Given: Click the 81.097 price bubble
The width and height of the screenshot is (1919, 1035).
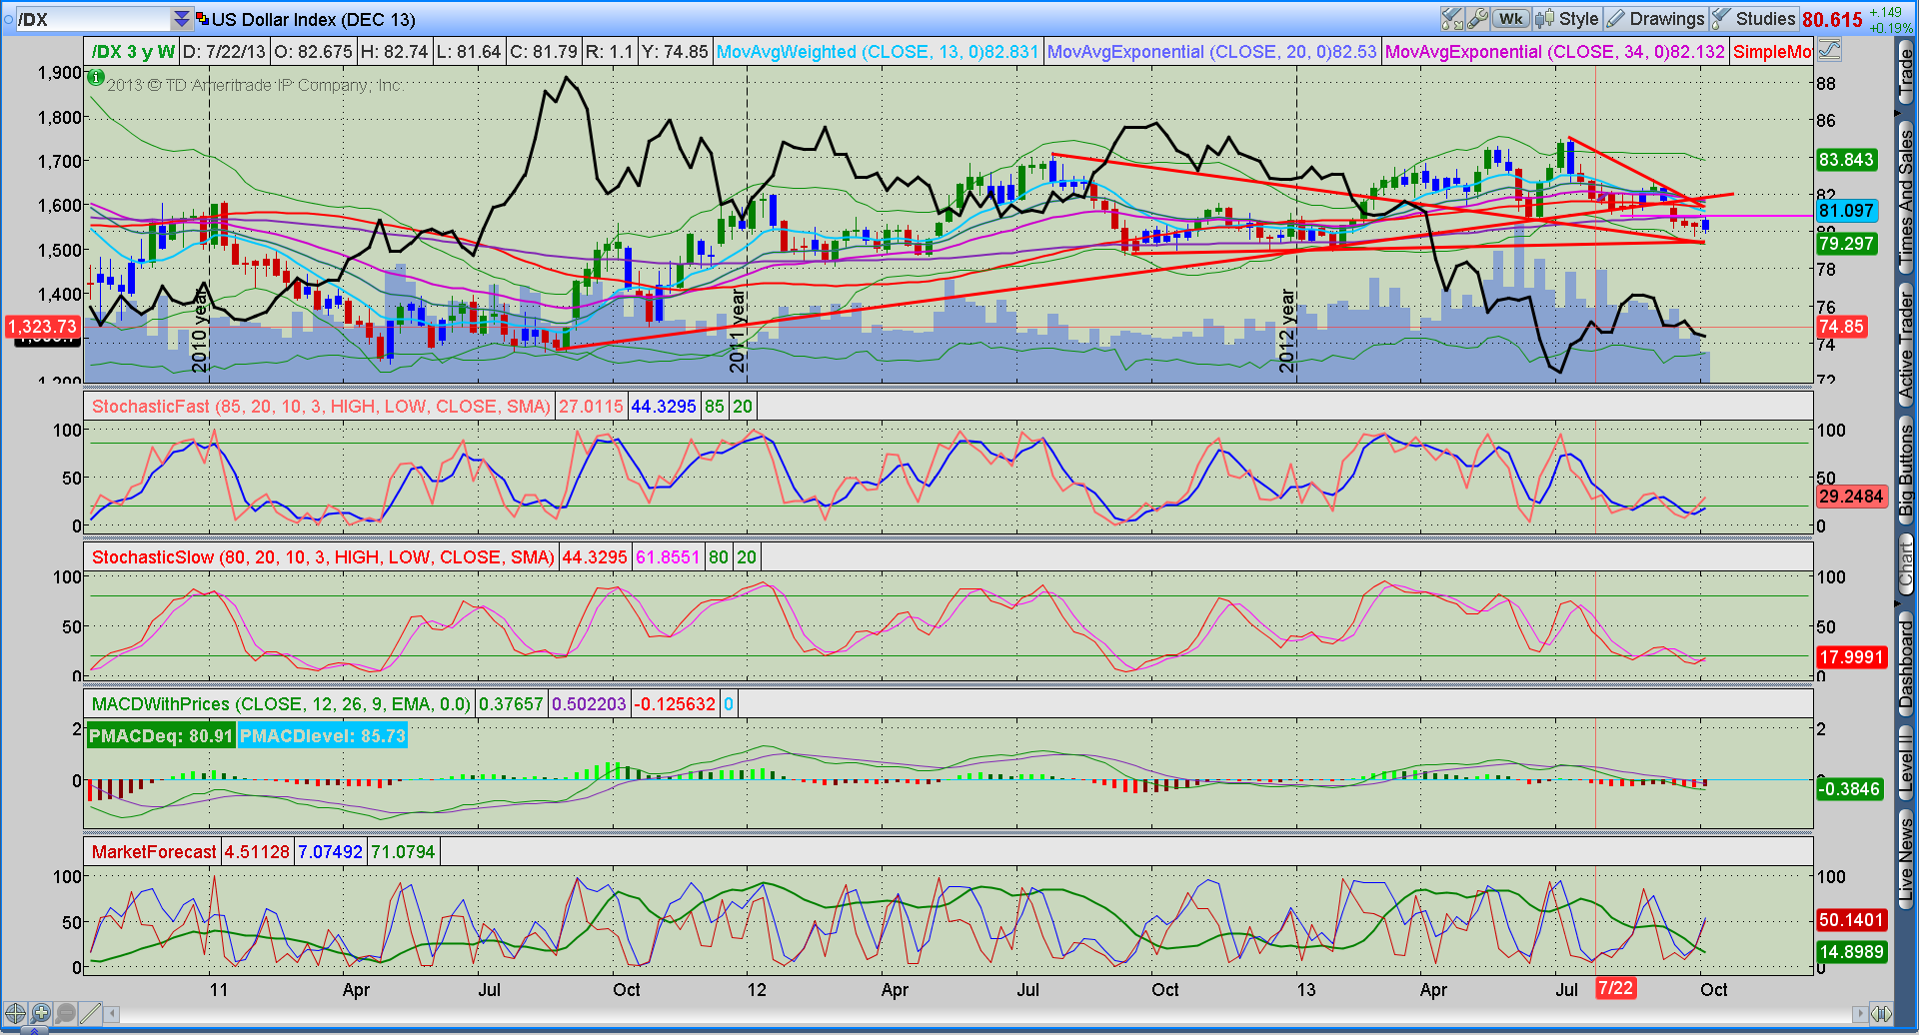Looking at the screenshot, I should pos(1846,210).
